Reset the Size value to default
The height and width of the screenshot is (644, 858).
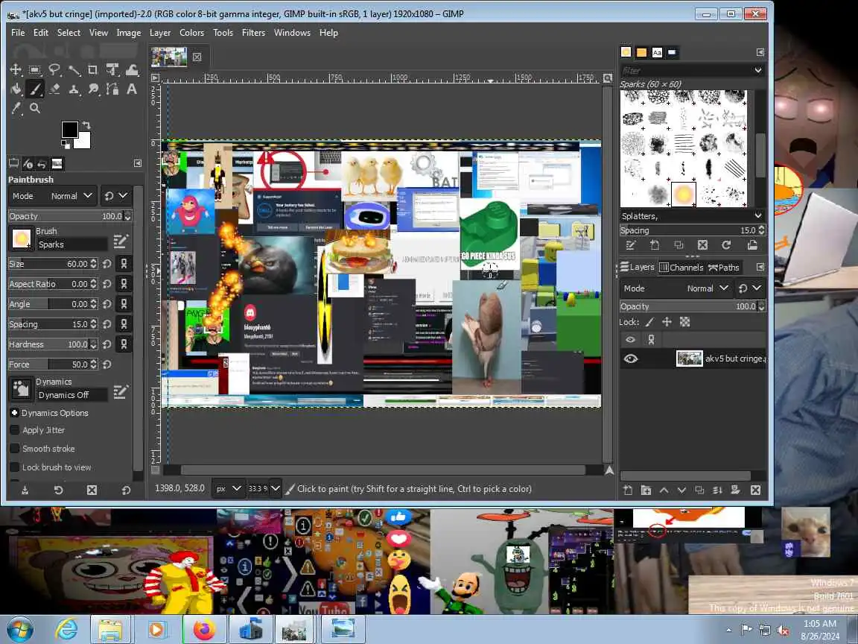pyautogui.click(x=107, y=264)
